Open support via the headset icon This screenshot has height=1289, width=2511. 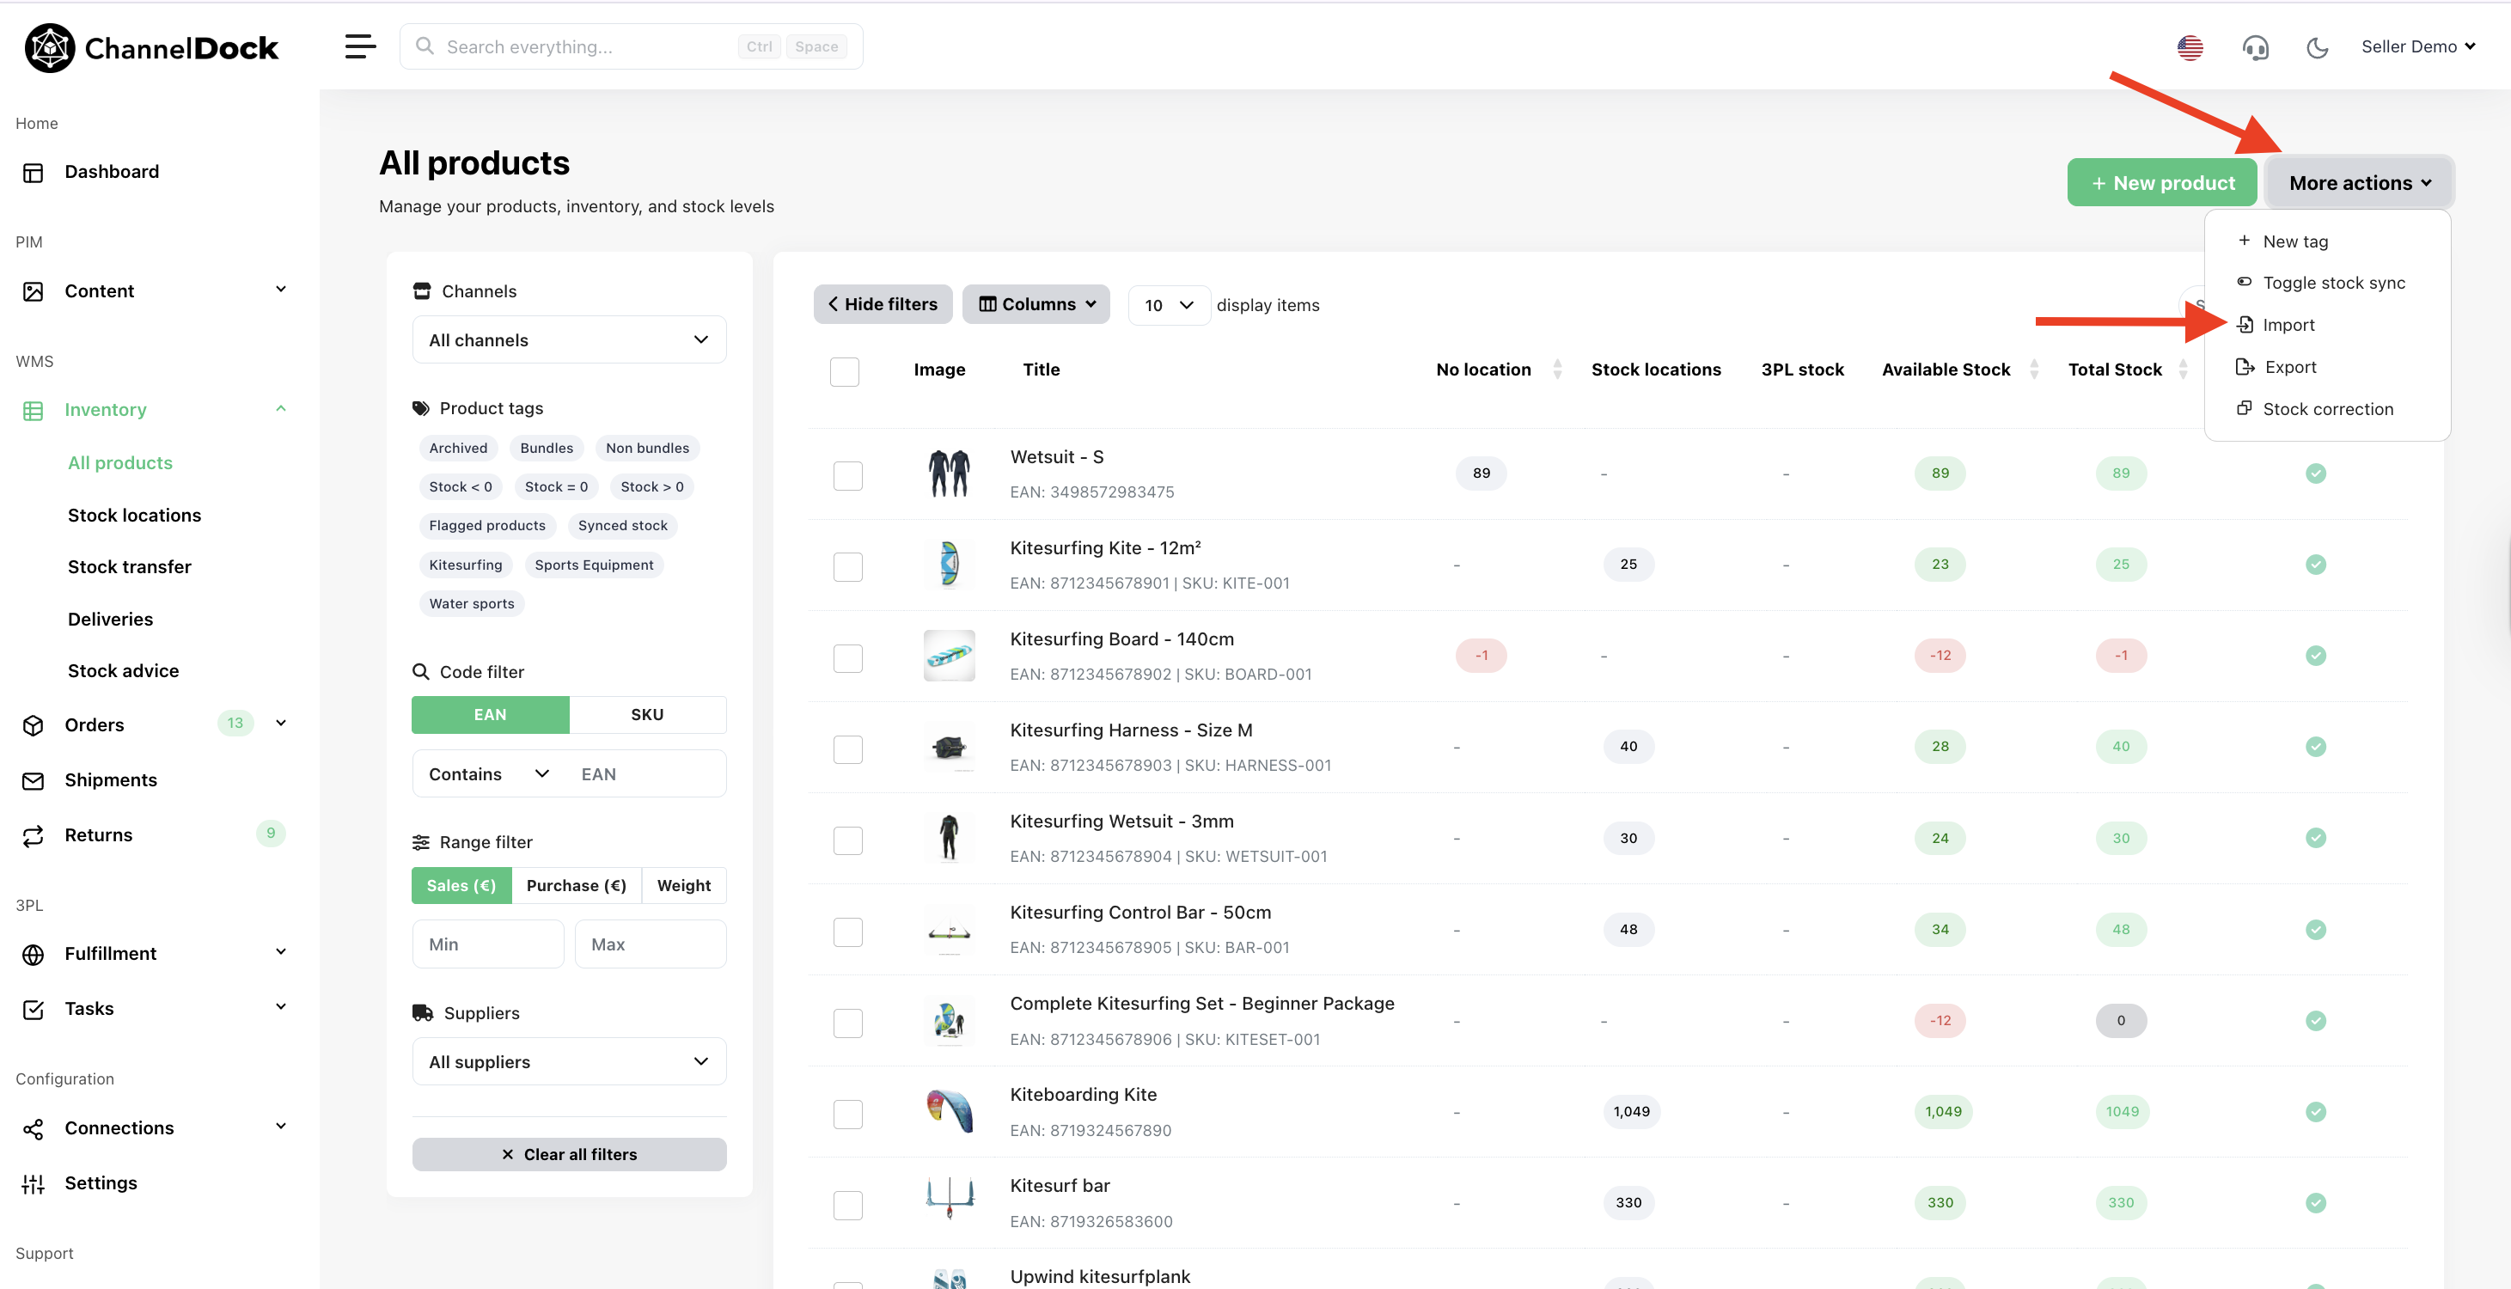[2255, 46]
